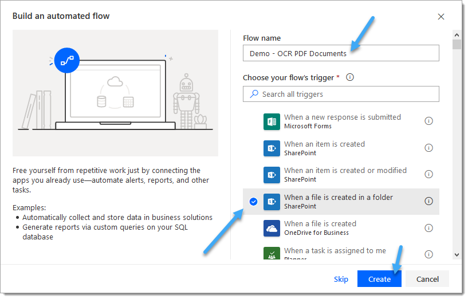Select 'When an item is created or modified' trigger
Screen dimensions: 468x299
[341, 175]
